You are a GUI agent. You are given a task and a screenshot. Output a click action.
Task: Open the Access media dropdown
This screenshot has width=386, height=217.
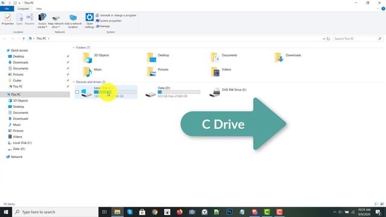pyautogui.click(x=42, y=20)
